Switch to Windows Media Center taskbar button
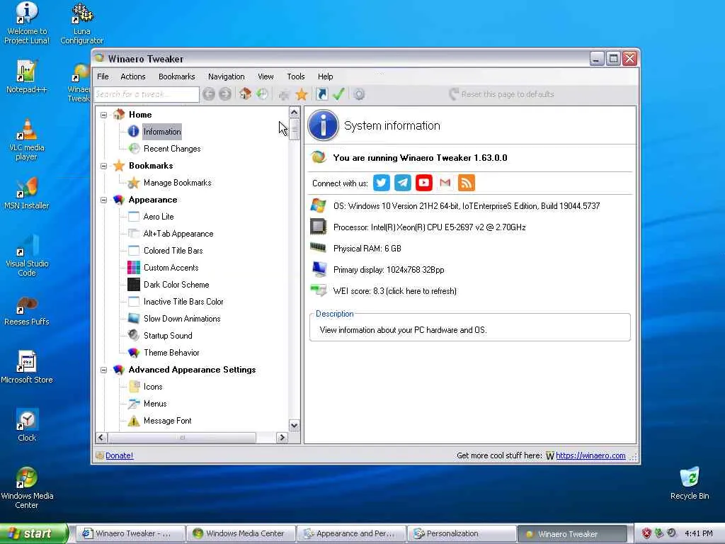This screenshot has height=544, width=725. tap(241, 533)
